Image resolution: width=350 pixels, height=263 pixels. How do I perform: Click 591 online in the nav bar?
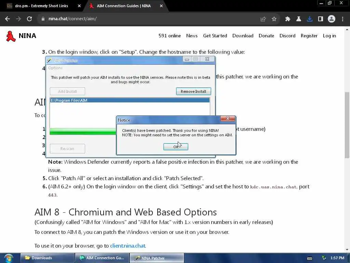pos(170,36)
